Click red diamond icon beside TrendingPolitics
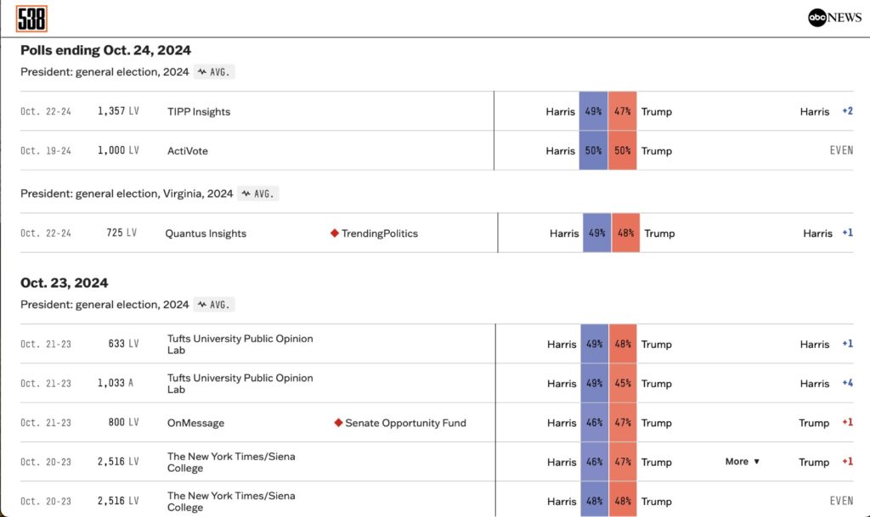870x517 pixels. click(334, 233)
